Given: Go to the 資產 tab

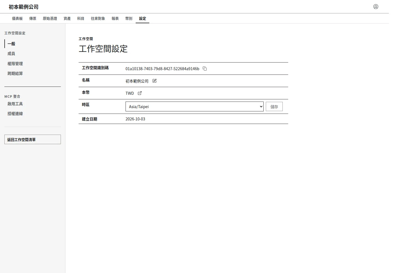Looking at the screenshot, I should click(67, 19).
